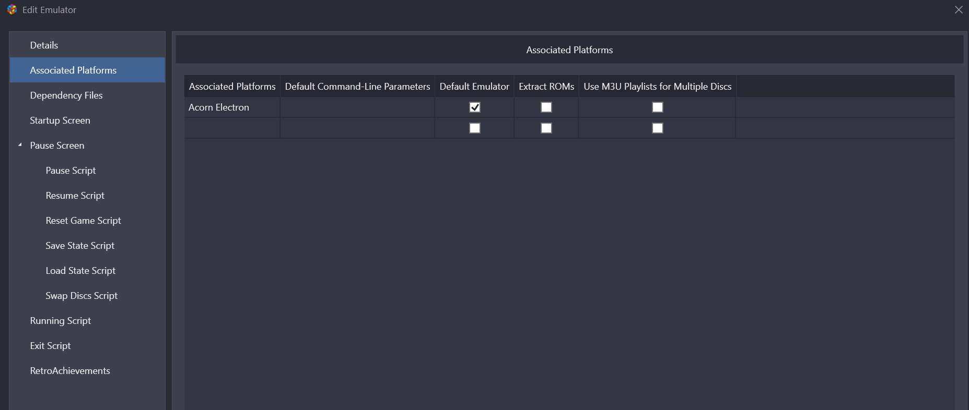The height and width of the screenshot is (410, 969).
Task: Enable M3U Playlists for Acorn Electron
Action: pyautogui.click(x=657, y=107)
